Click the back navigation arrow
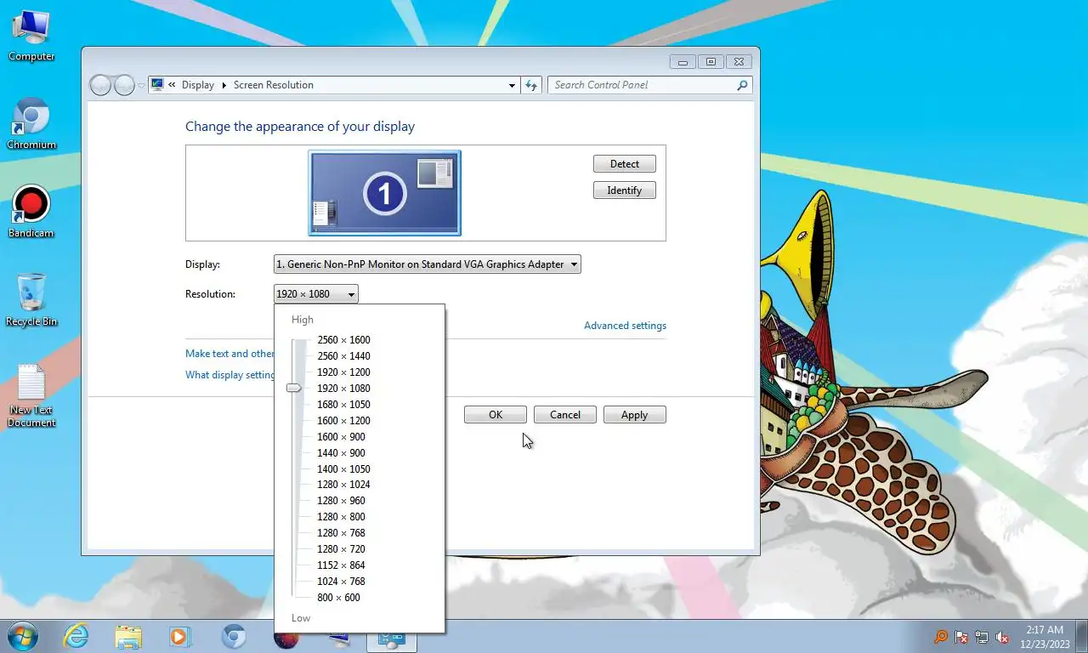Image resolution: width=1088 pixels, height=653 pixels. (x=100, y=85)
